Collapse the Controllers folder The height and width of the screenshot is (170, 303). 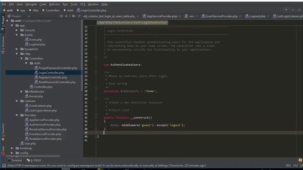click(21, 59)
